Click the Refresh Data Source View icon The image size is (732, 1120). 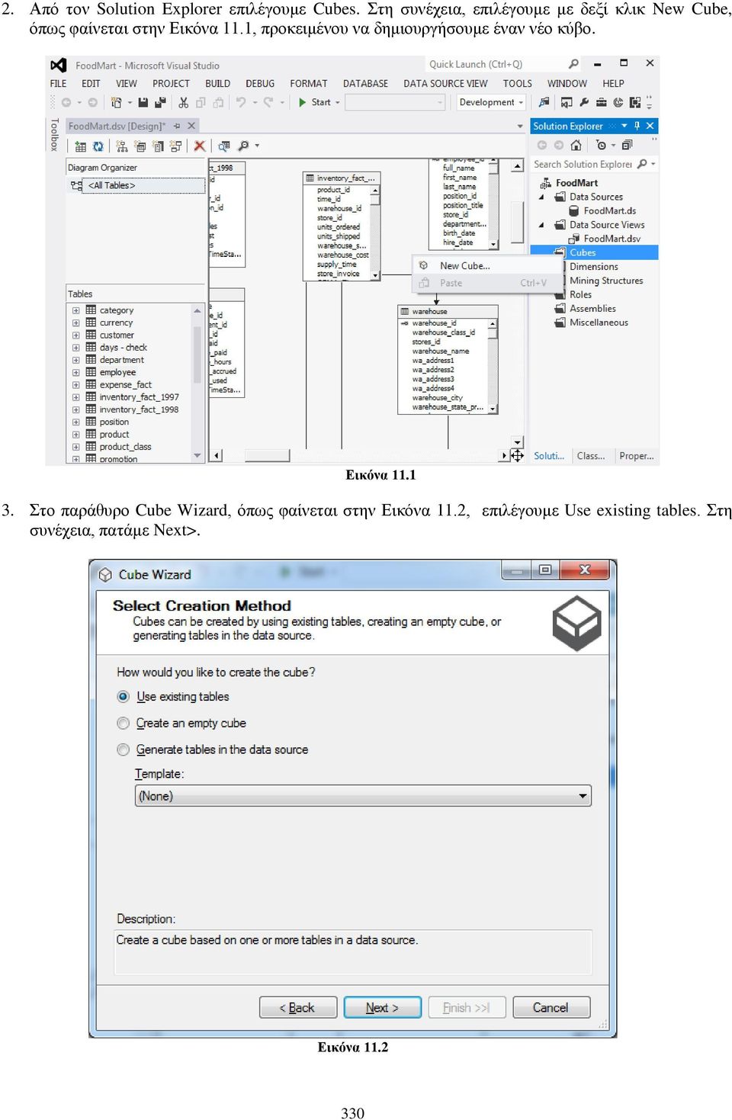pyautogui.click(x=98, y=146)
